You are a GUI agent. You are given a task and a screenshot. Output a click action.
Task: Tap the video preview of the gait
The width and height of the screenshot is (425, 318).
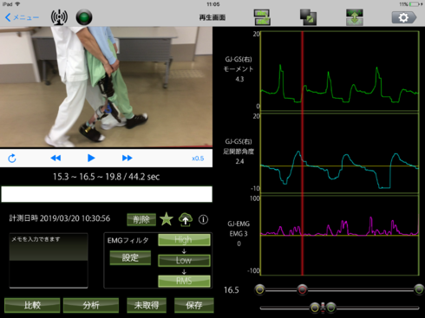click(106, 87)
